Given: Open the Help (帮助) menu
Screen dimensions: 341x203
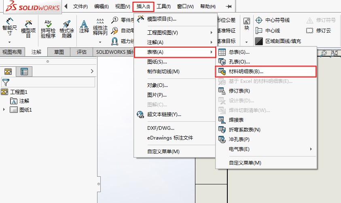Looking at the screenshot, I should coord(208,6).
